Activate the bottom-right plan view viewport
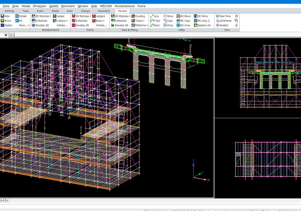The width and height of the screenshot is (301, 211). point(258,158)
